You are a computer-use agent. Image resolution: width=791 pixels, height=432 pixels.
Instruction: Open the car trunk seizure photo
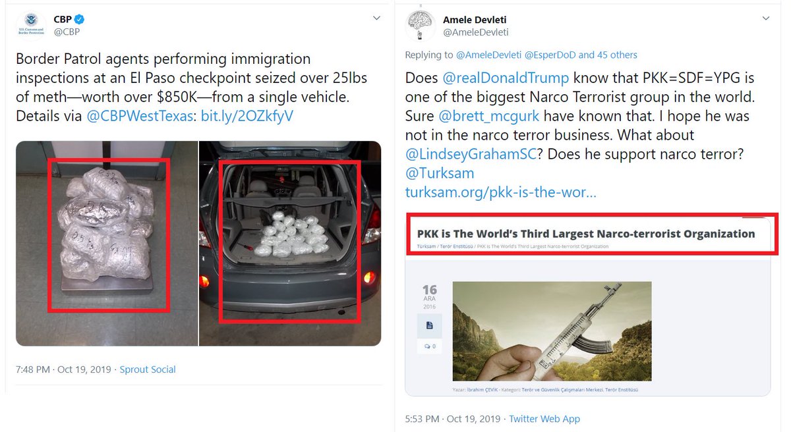pyautogui.click(x=290, y=244)
